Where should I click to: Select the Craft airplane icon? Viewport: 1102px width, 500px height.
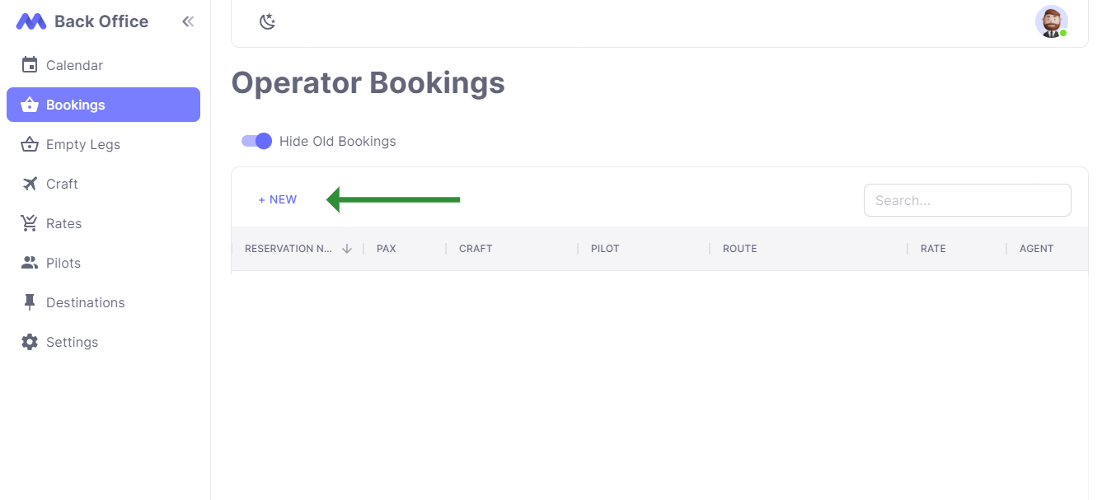[30, 184]
